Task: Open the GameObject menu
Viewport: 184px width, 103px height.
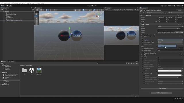Action: click(15, 3)
